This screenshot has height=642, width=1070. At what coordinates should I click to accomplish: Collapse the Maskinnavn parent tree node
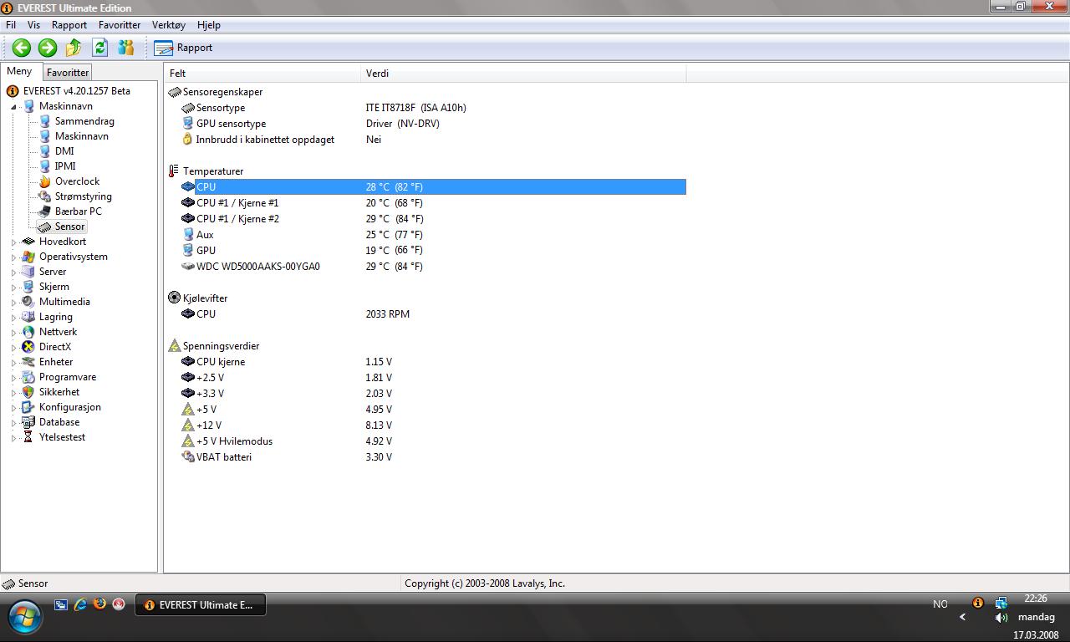(x=13, y=106)
